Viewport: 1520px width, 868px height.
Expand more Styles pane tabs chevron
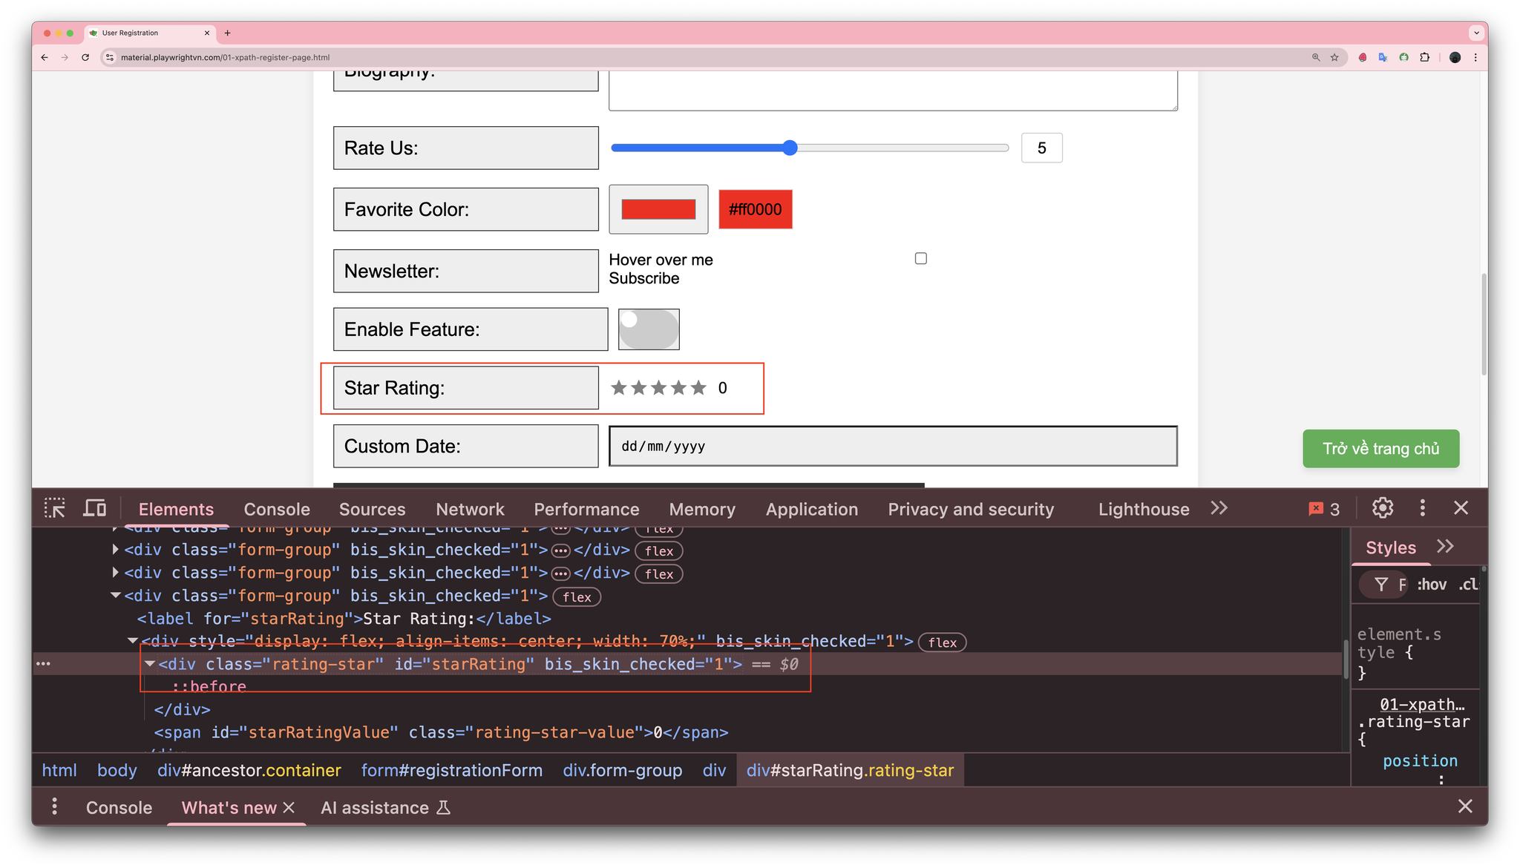tap(1444, 547)
